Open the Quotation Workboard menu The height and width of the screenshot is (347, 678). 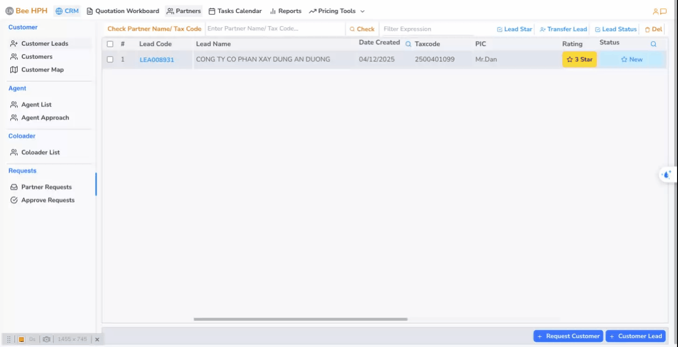click(x=123, y=11)
